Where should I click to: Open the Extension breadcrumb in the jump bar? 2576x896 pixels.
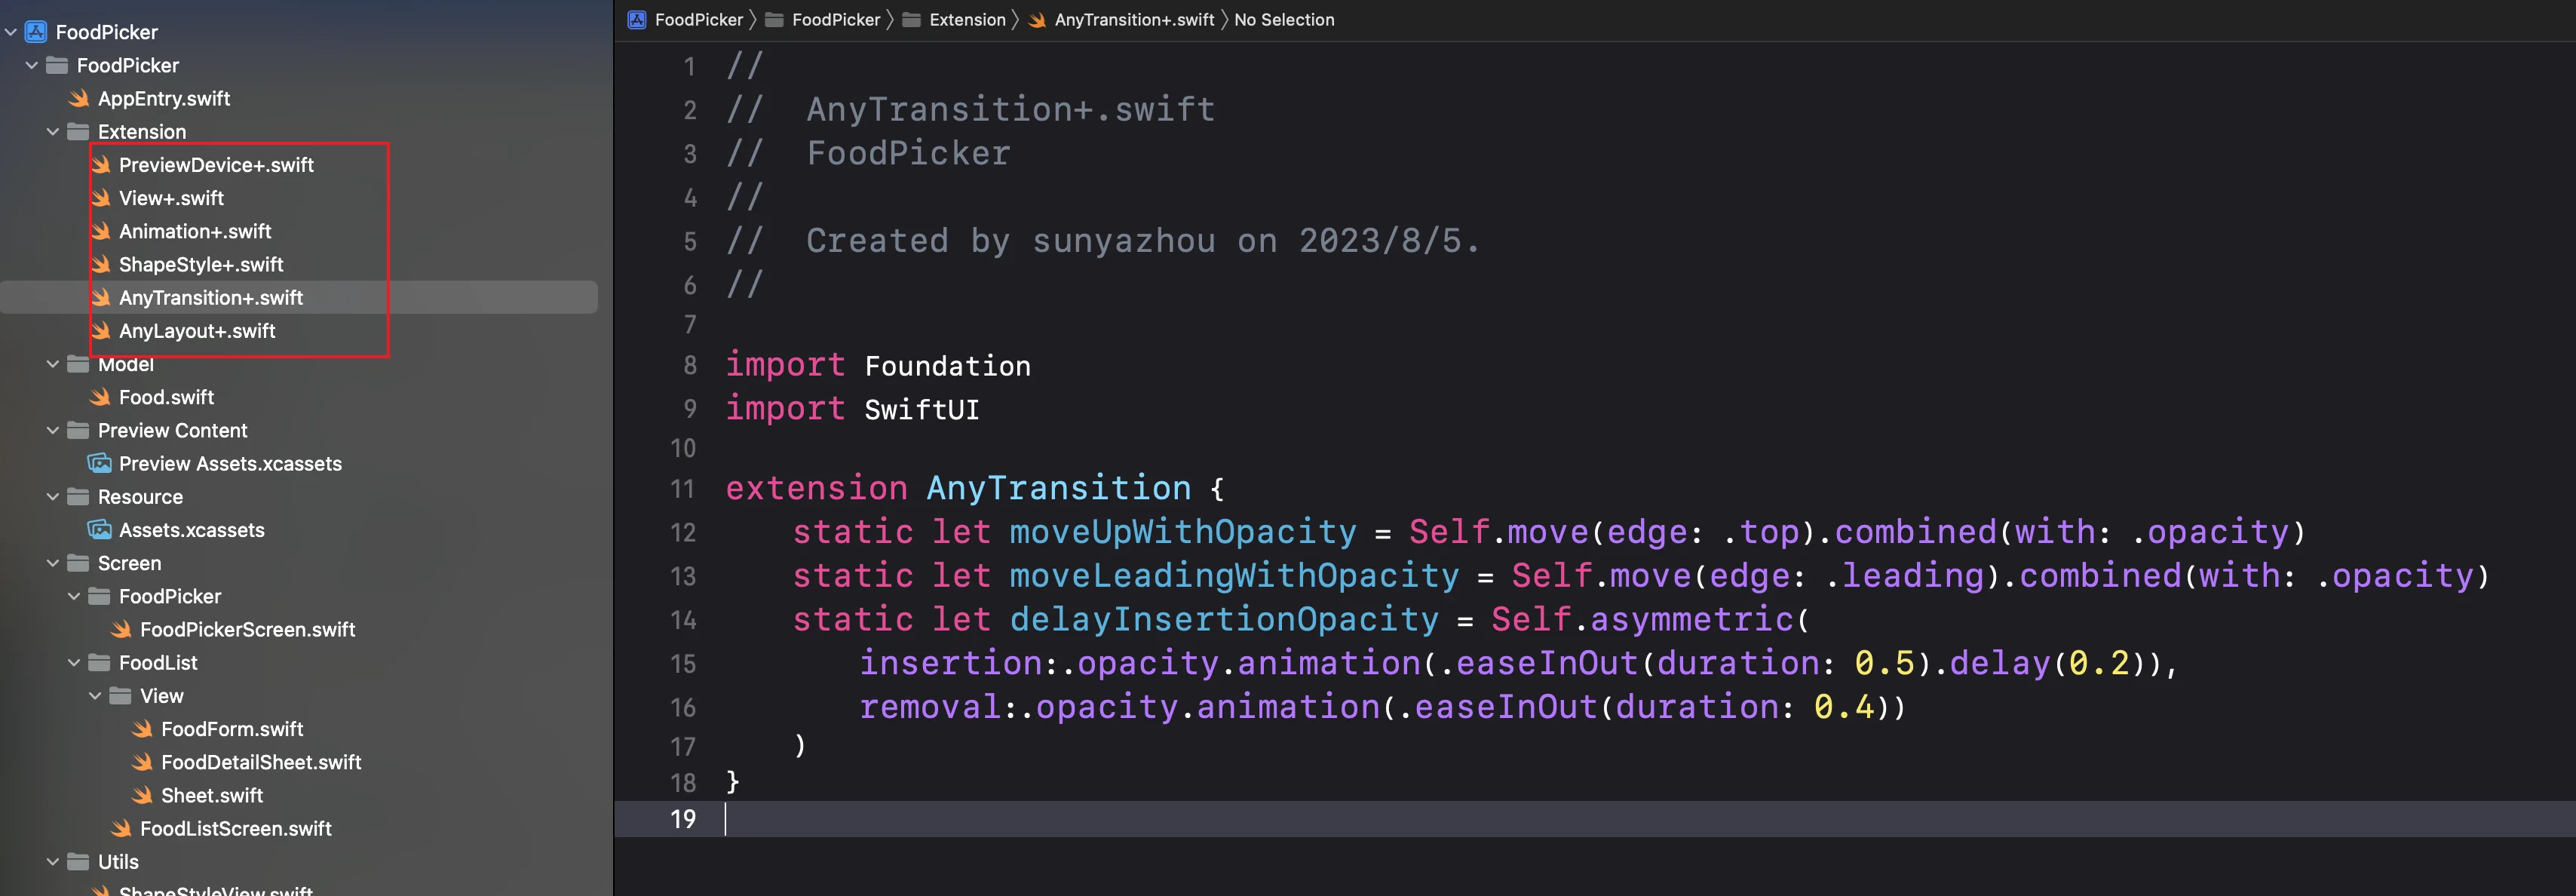(x=966, y=20)
